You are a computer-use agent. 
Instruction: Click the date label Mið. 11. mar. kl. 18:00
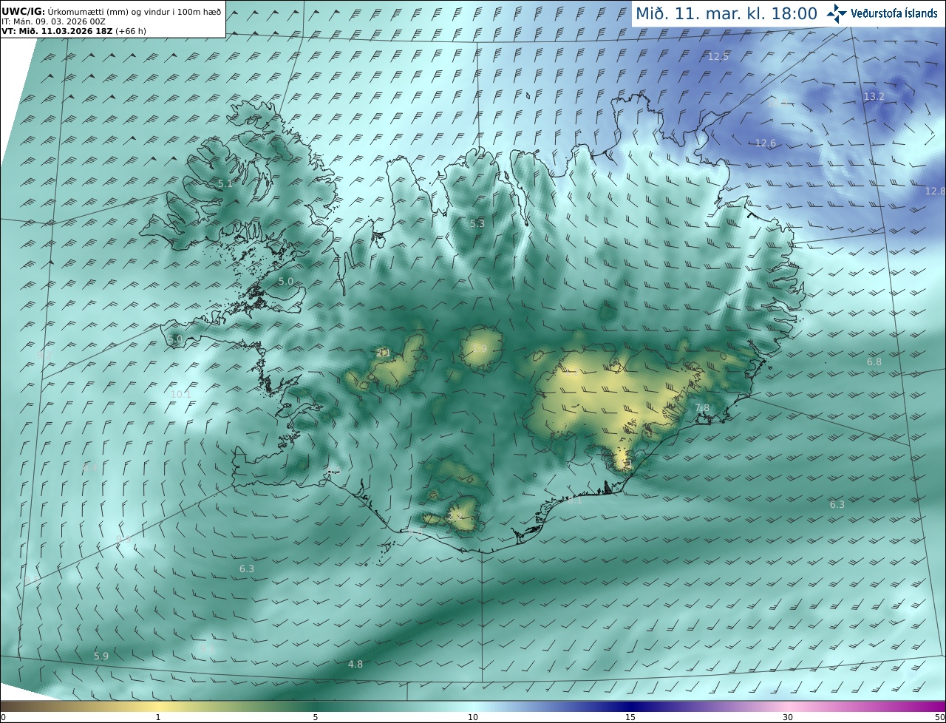[726, 13]
